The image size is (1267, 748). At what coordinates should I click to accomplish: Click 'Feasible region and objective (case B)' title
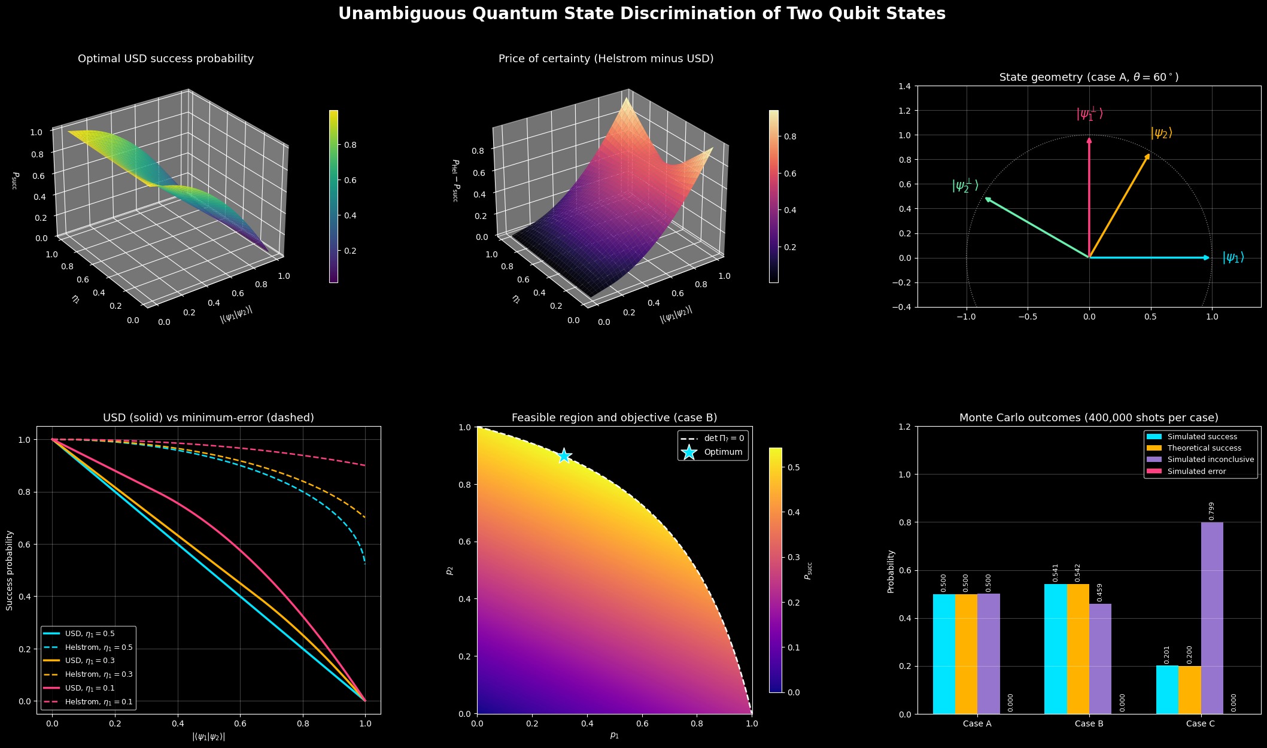614,418
